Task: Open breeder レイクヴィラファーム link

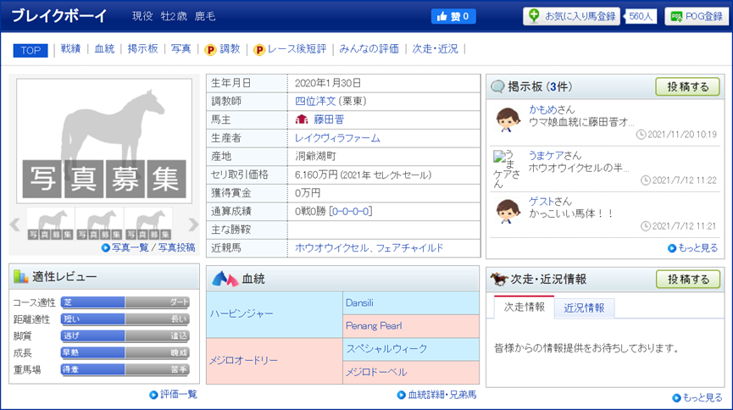Action: click(337, 138)
